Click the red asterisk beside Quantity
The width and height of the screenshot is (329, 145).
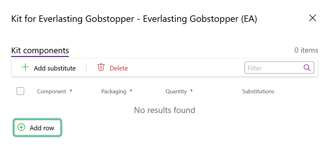191,91
